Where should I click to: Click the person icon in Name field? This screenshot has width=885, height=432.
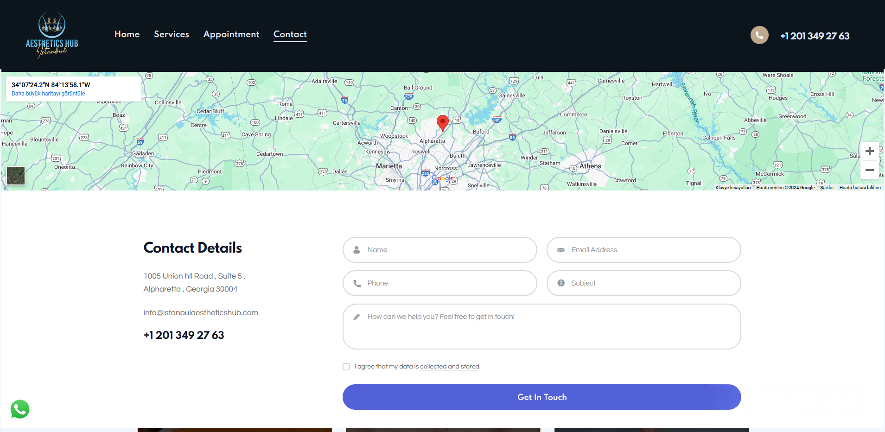(x=357, y=250)
